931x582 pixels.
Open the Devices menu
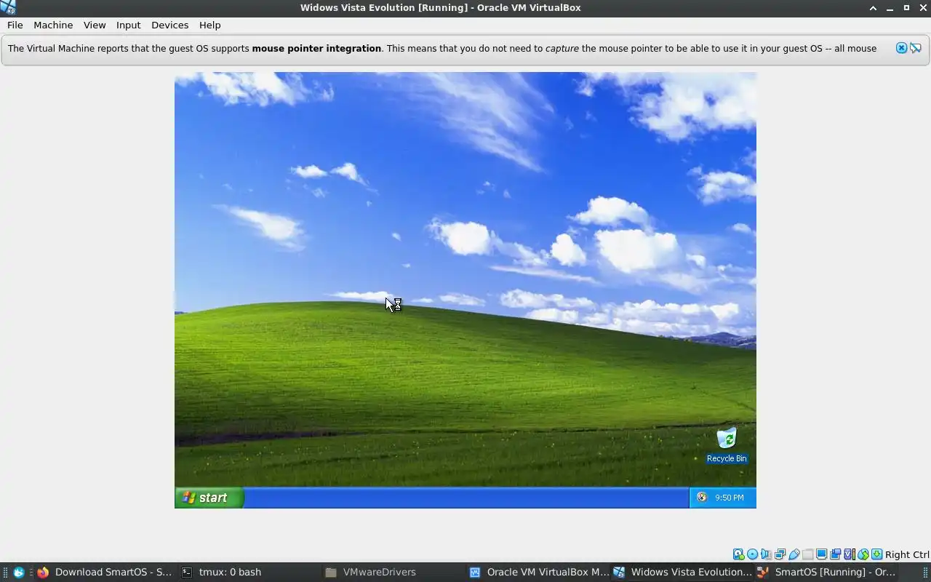169,25
